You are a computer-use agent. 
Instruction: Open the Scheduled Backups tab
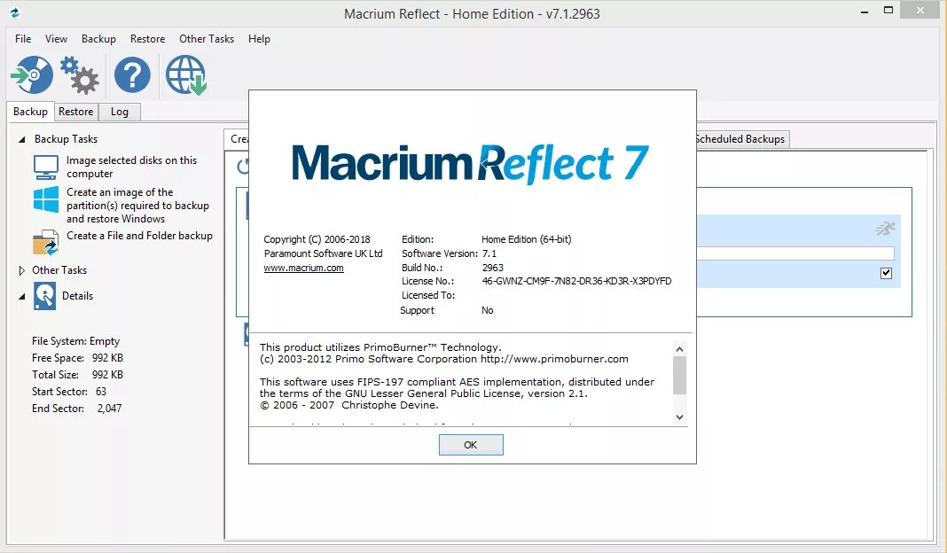point(742,139)
